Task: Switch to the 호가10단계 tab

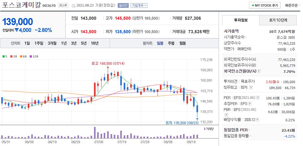Action: coord(278,20)
